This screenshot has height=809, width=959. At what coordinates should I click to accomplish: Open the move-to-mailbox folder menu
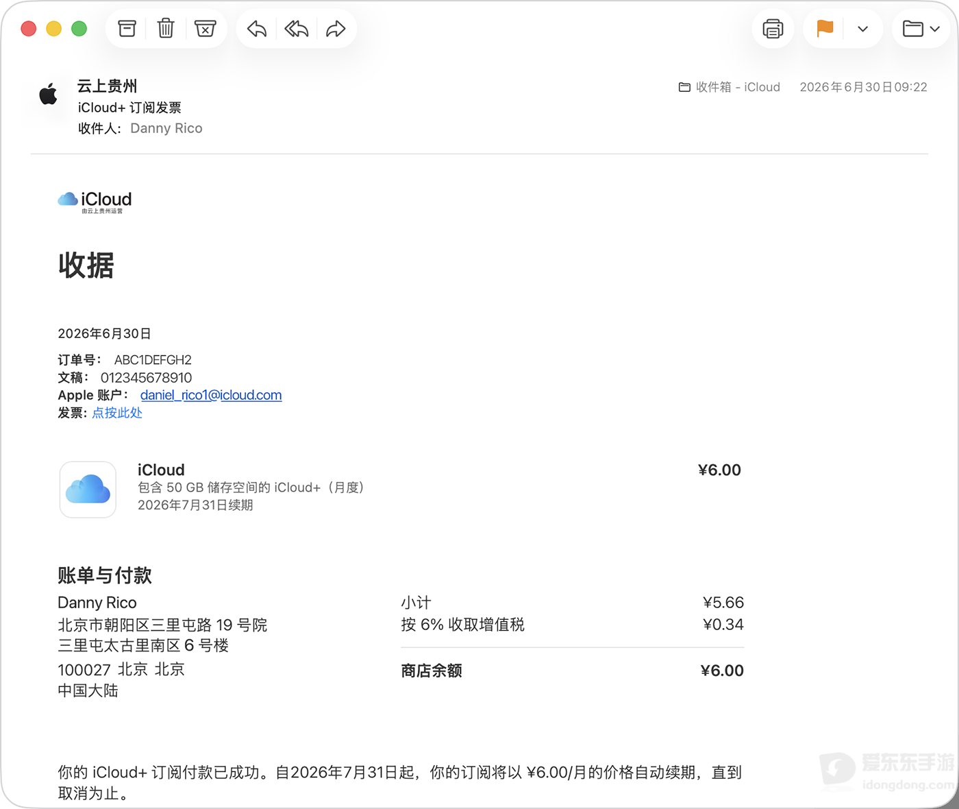tap(921, 29)
